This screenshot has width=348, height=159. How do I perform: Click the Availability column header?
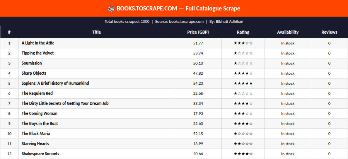tap(288, 32)
